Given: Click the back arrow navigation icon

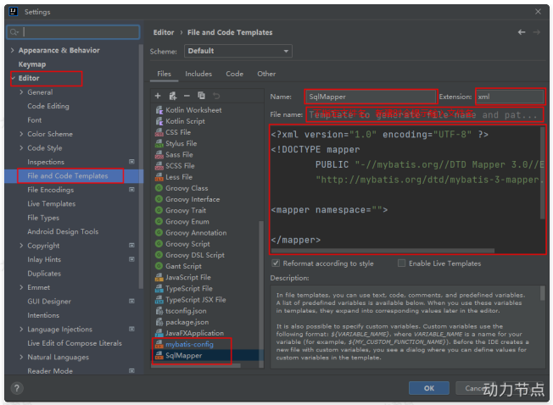Looking at the screenshot, I should pos(522,32).
